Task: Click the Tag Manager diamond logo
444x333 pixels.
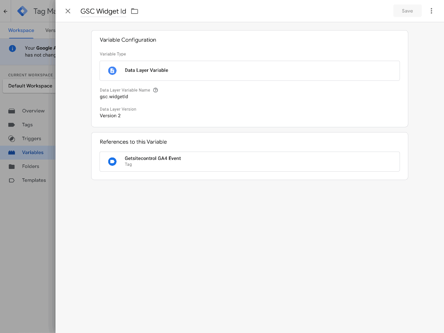Action: tap(22, 11)
